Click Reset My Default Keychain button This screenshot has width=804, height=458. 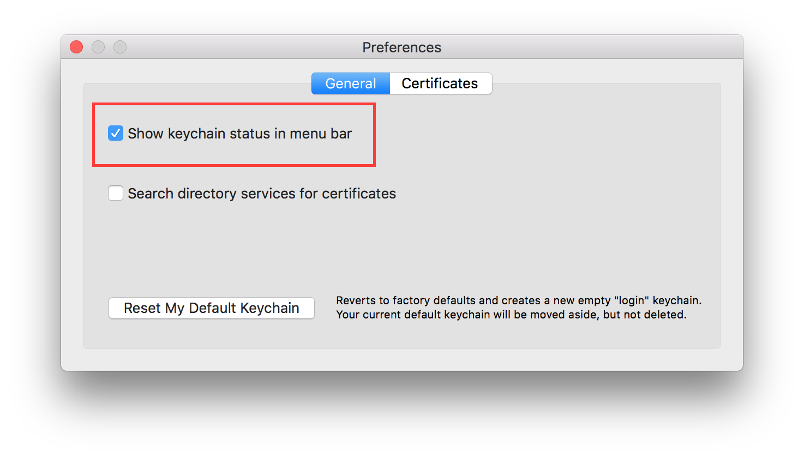[x=212, y=308]
